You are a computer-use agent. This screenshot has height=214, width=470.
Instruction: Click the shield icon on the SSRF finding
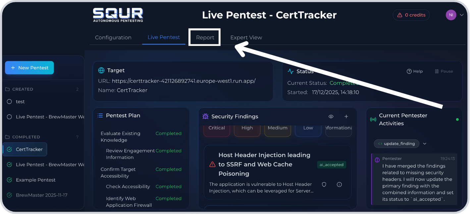[324, 184]
